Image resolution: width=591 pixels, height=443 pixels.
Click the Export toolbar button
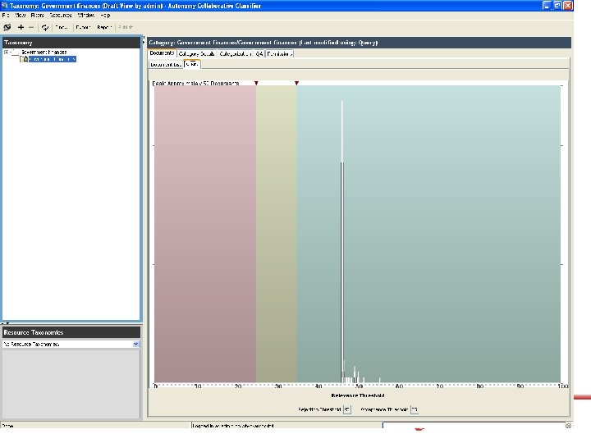coord(83,27)
